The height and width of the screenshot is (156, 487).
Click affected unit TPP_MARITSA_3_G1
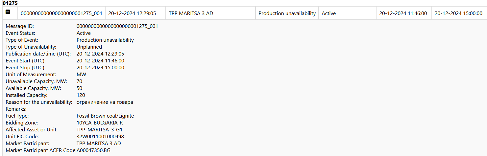click(x=99, y=130)
